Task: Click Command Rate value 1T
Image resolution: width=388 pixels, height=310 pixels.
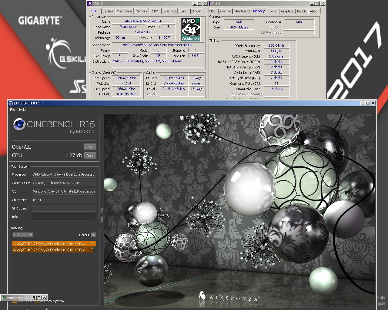Action: click(276, 83)
